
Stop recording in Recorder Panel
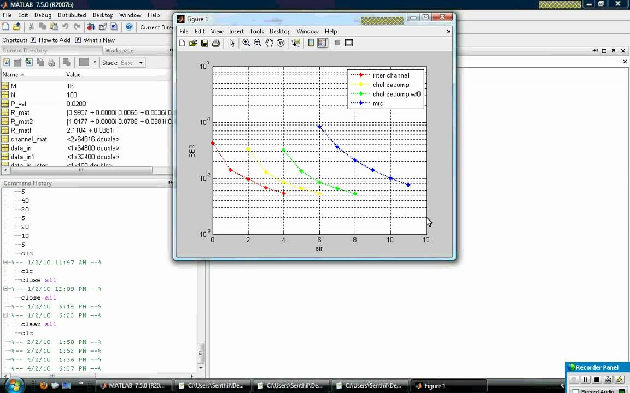597,379
